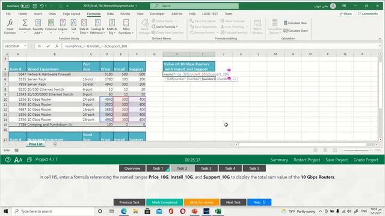
Task: Toggle the AutoSave switch
Action: 25,6
